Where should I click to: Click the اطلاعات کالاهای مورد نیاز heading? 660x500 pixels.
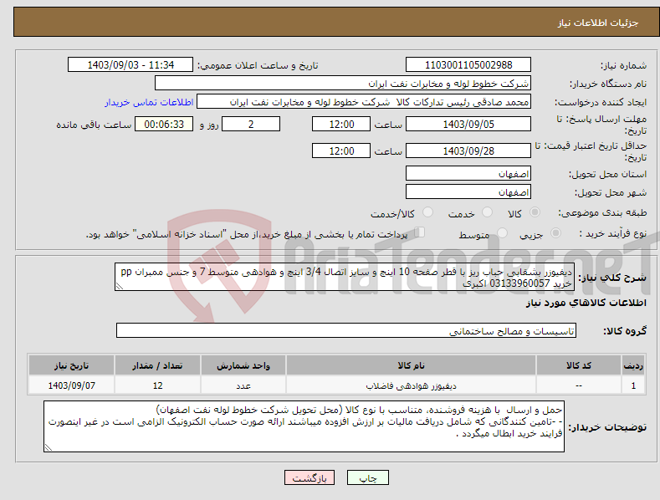coord(586,303)
